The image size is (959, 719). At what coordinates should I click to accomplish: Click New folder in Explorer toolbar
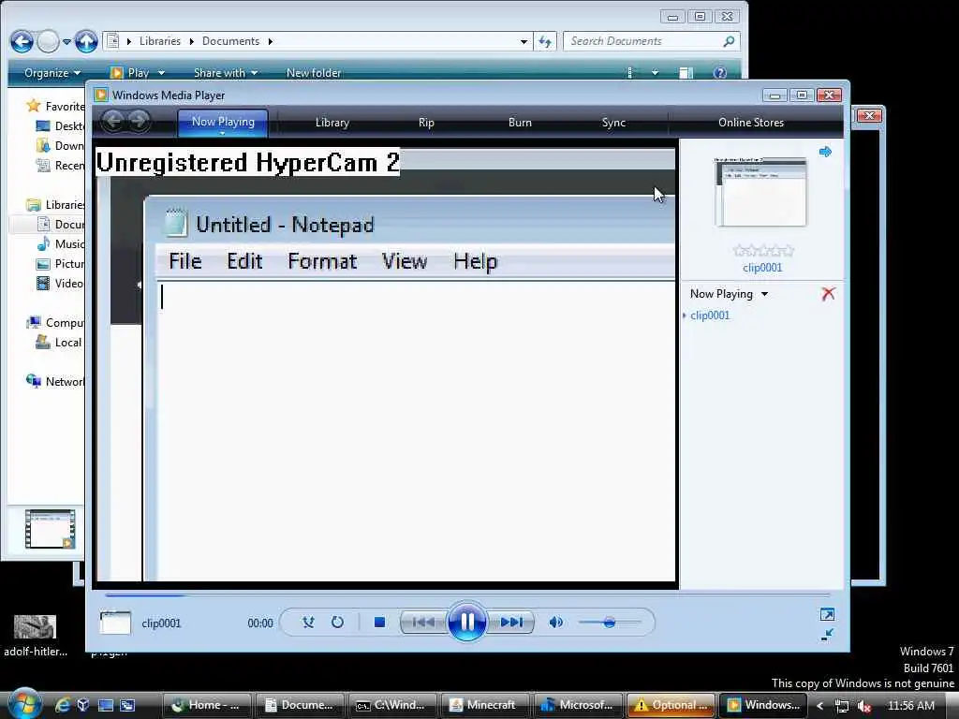314,73
